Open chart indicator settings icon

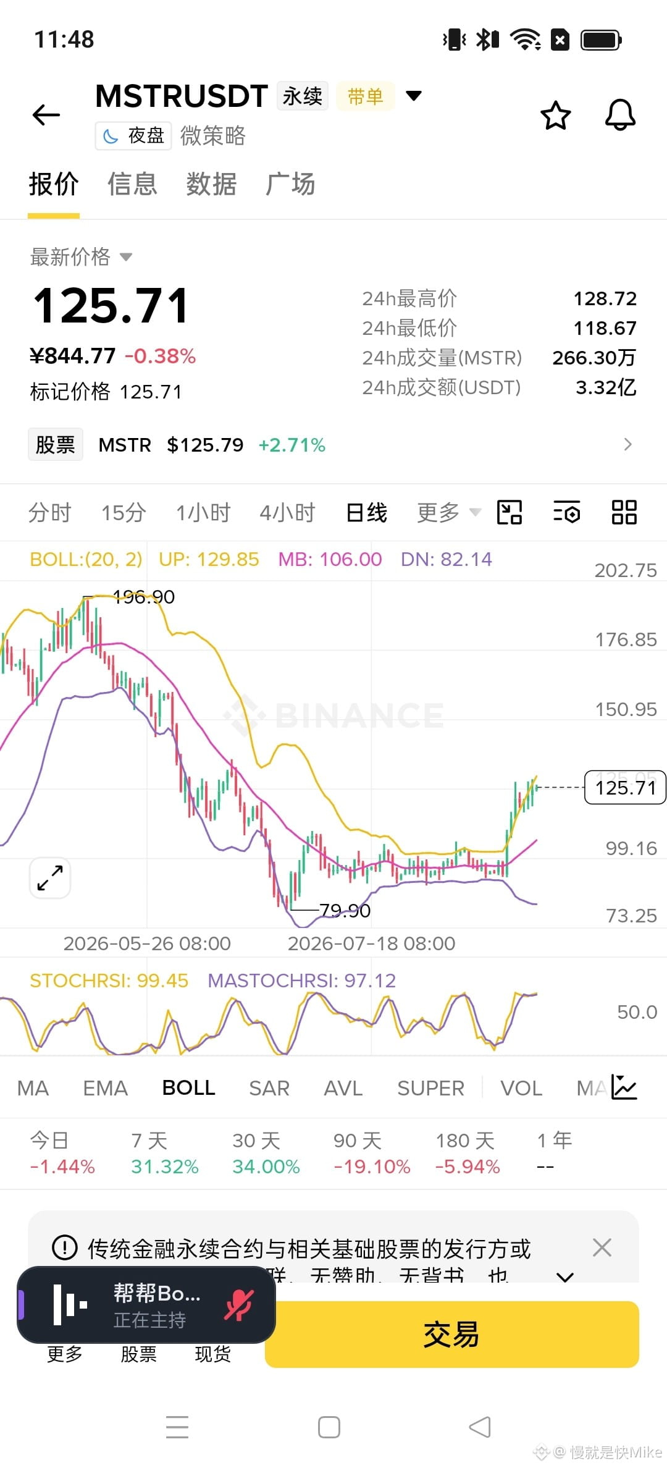[x=566, y=512]
